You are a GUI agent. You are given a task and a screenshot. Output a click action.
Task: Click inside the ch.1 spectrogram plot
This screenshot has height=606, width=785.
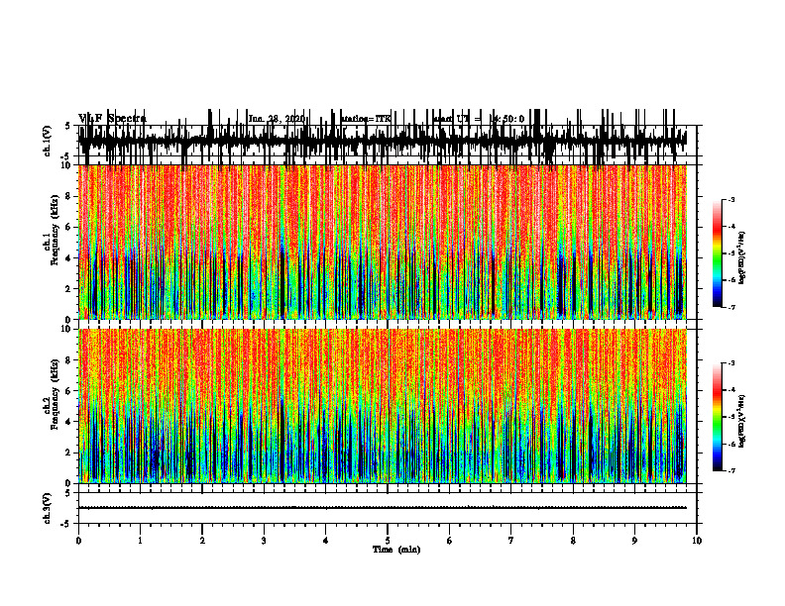tap(383, 242)
